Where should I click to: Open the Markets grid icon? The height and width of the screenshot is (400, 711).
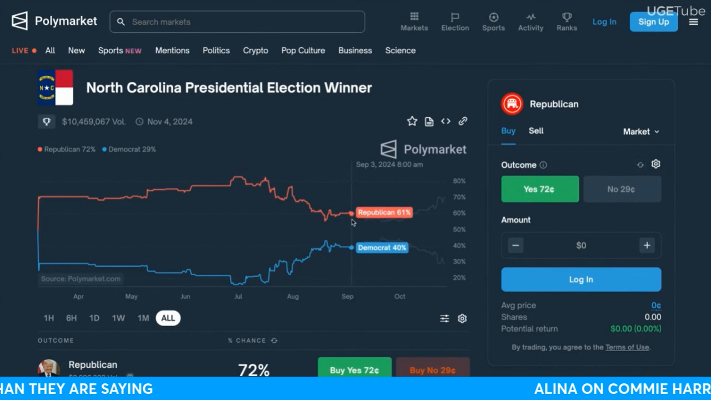(414, 17)
